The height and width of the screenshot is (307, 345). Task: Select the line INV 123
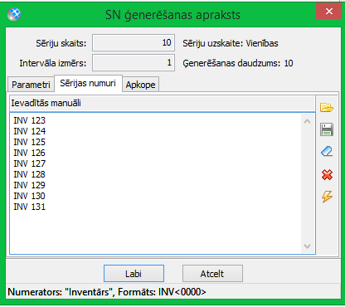(29, 120)
